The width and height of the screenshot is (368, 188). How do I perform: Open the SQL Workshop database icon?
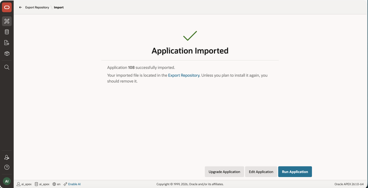(7, 32)
